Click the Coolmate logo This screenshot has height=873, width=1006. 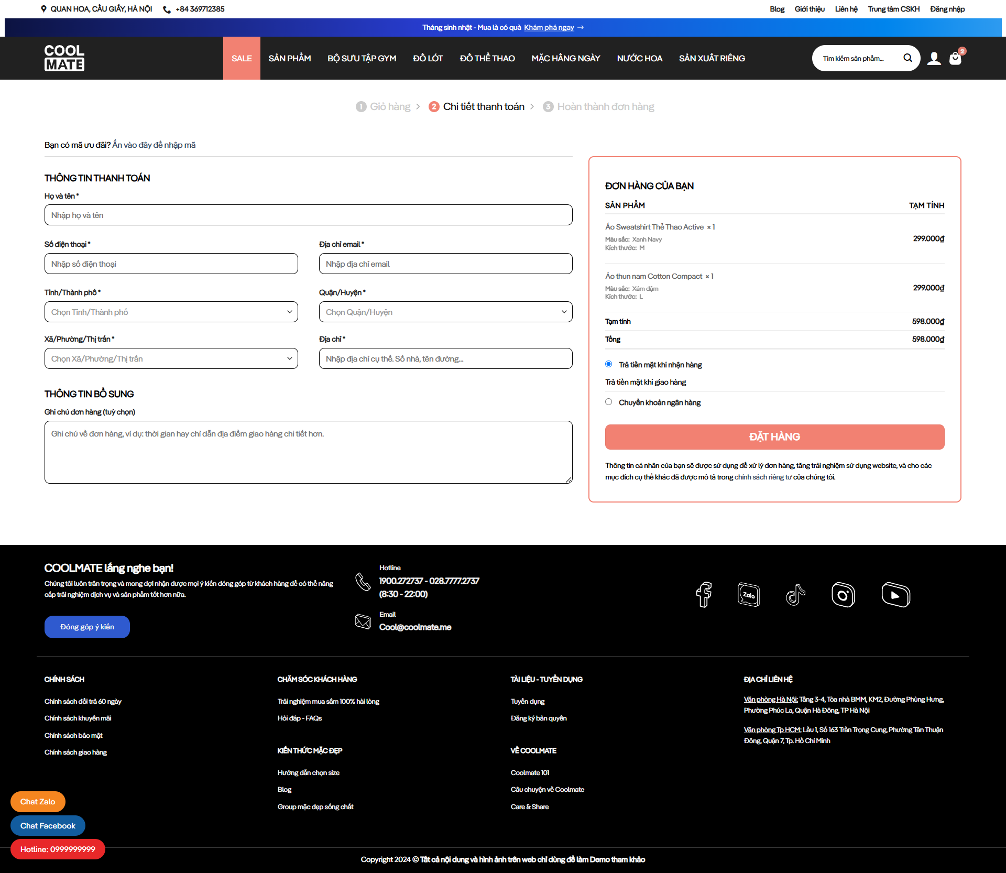pos(64,58)
